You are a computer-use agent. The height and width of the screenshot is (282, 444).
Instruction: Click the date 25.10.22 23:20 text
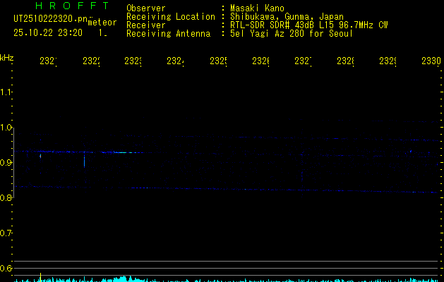click(48, 33)
